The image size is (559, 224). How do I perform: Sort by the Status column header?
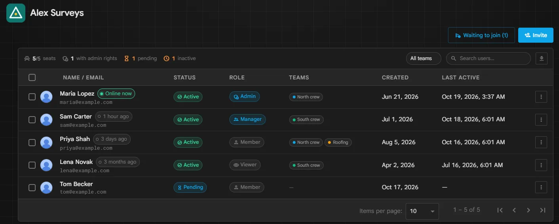point(185,77)
